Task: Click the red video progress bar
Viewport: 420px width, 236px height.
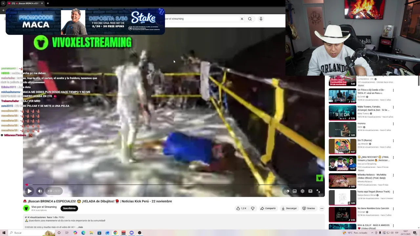Action: coord(174,185)
